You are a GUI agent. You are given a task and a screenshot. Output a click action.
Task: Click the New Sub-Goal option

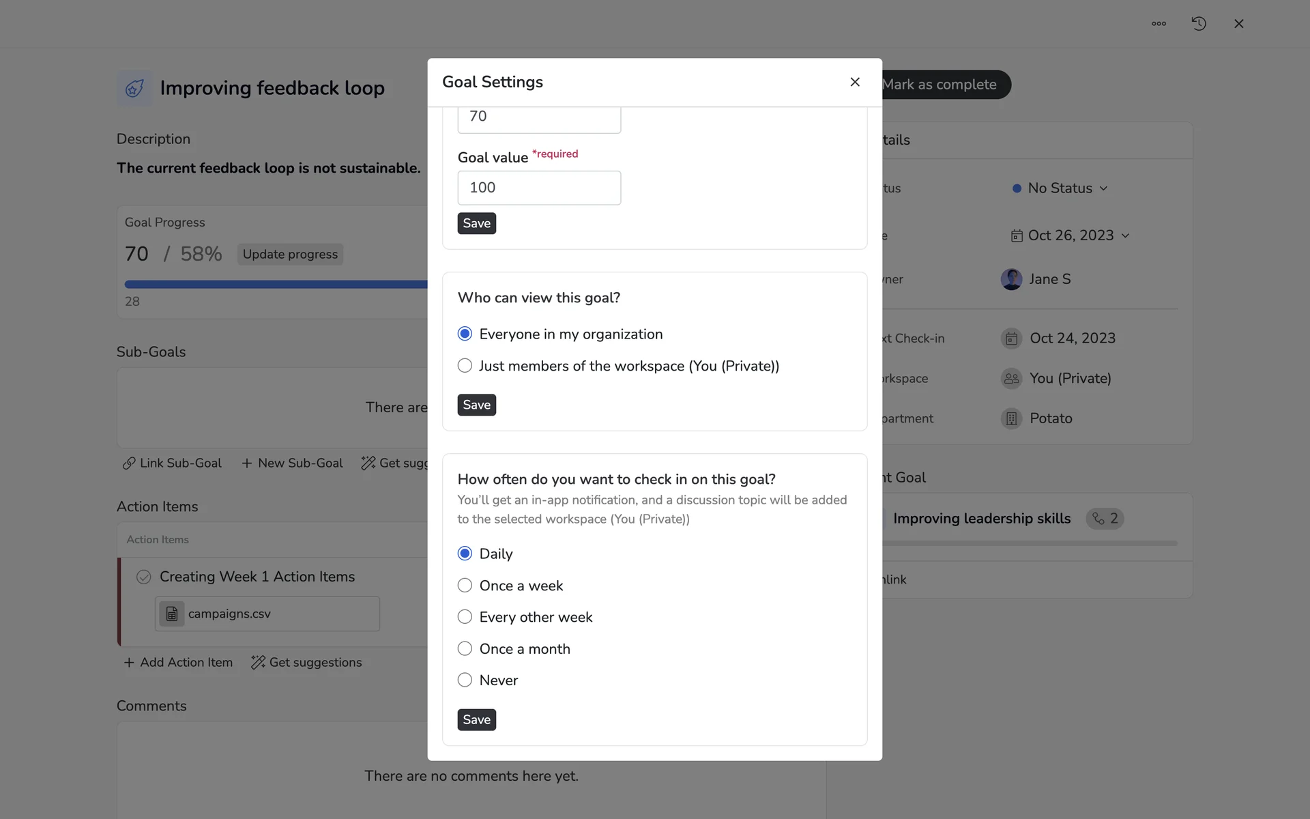(x=292, y=463)
